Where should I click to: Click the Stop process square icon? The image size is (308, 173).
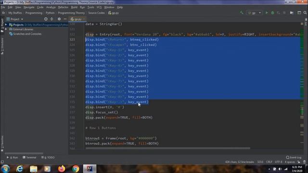click(x=284, y=13)
